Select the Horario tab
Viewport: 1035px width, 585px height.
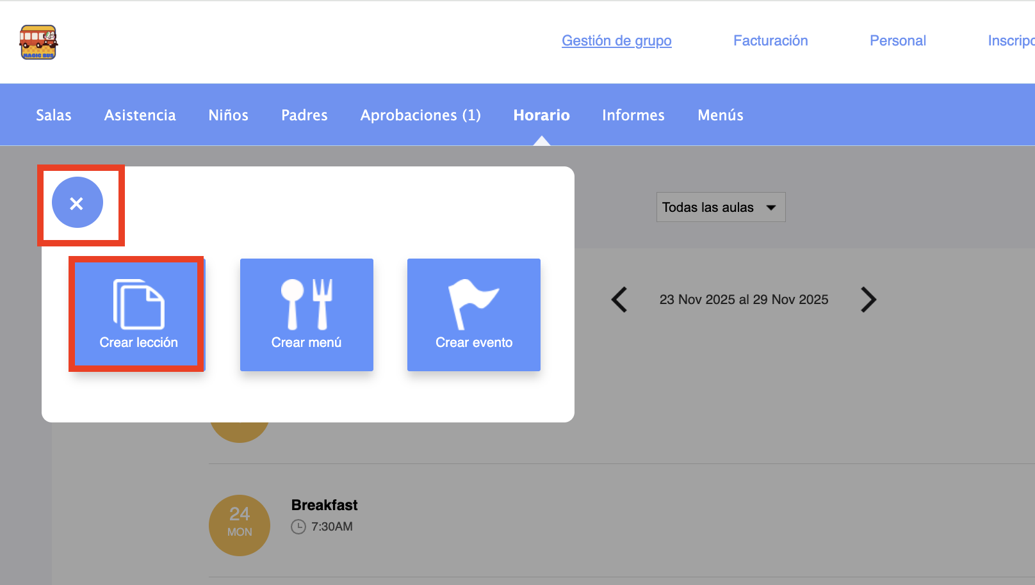(542, 115)
